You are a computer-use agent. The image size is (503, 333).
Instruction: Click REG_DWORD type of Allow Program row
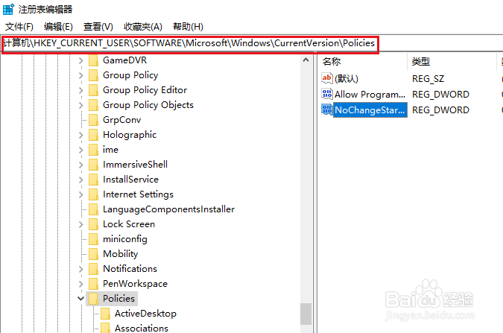tap(440, 95)
